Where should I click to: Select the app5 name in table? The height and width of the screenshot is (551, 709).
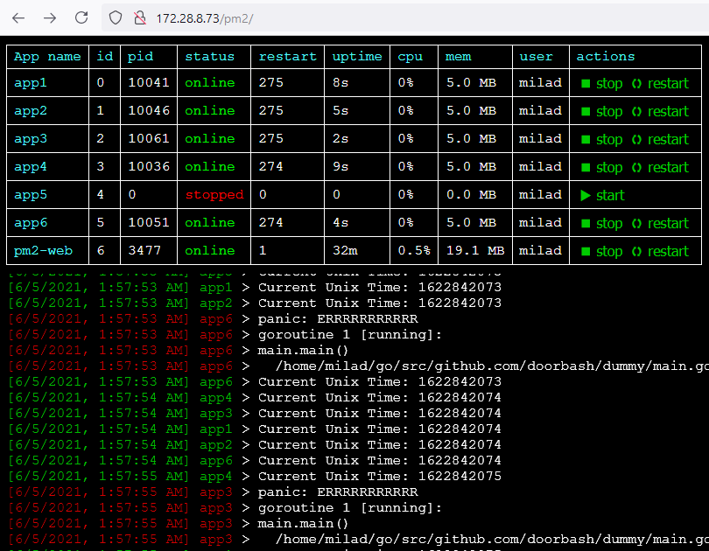32,195
